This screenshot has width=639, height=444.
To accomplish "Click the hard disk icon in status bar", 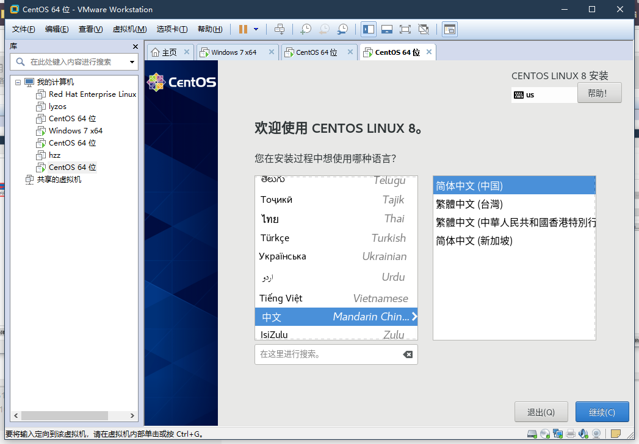I will click(532, 433).
